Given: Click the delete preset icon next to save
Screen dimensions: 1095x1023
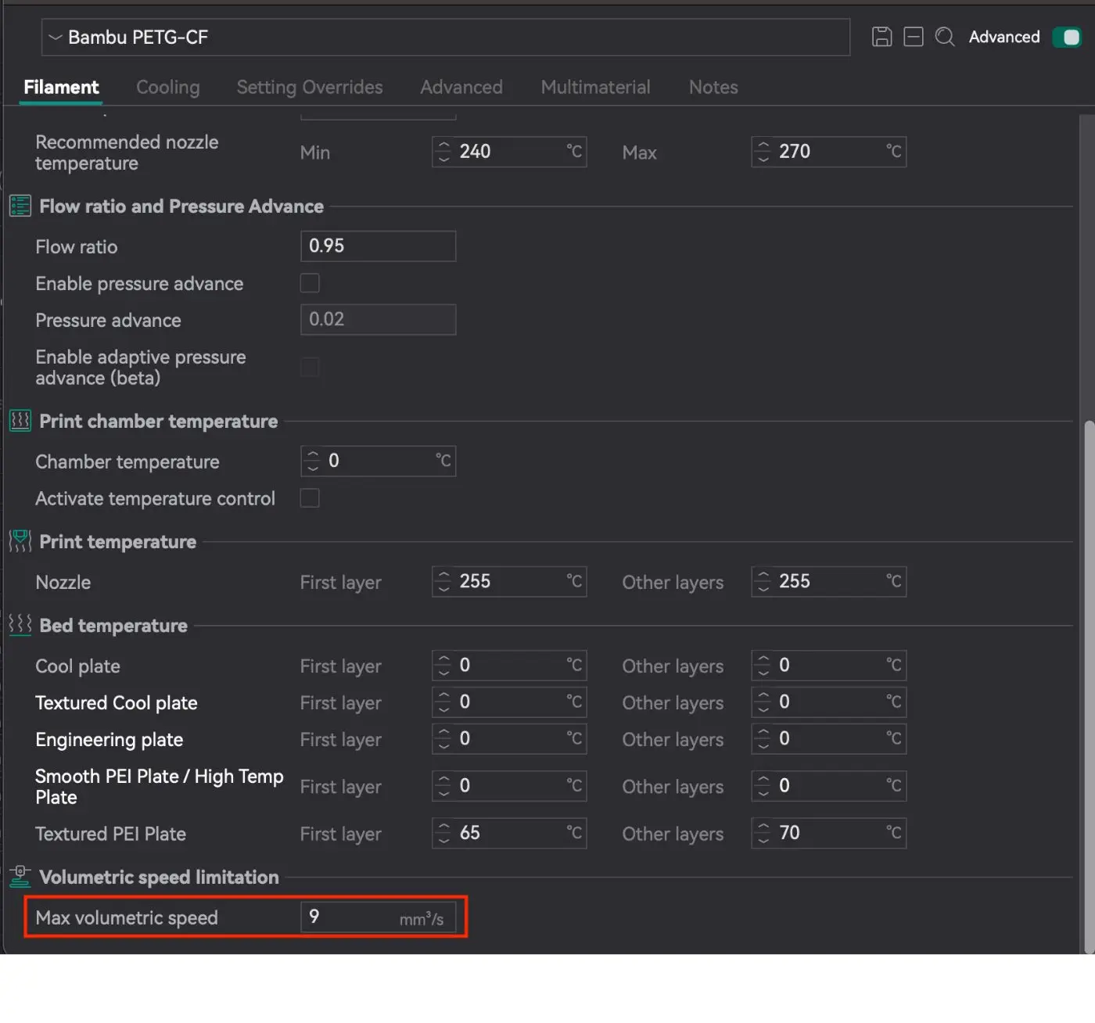Looking at the screenshot, I should click(913, 37).
